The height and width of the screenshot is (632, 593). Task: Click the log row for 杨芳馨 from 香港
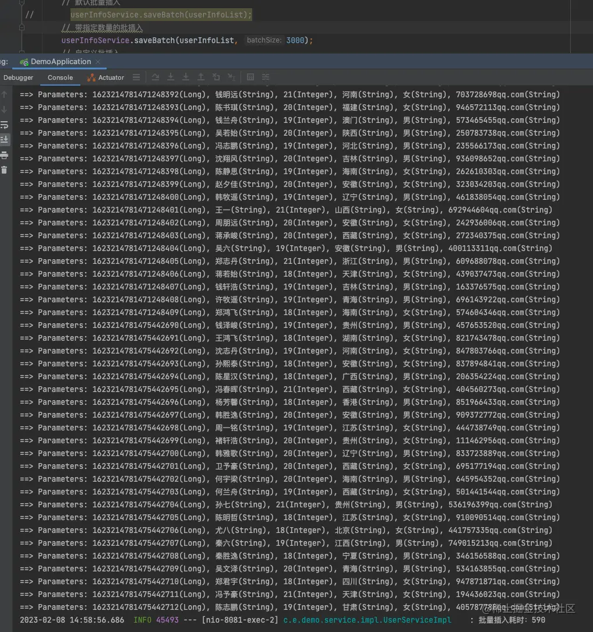click(x=290, y=402)
